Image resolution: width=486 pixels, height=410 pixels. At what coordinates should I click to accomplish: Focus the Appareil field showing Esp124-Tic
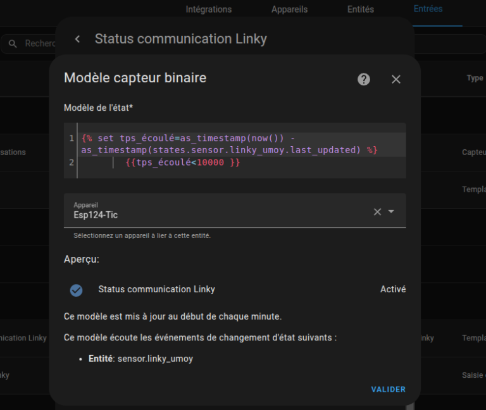215,211
